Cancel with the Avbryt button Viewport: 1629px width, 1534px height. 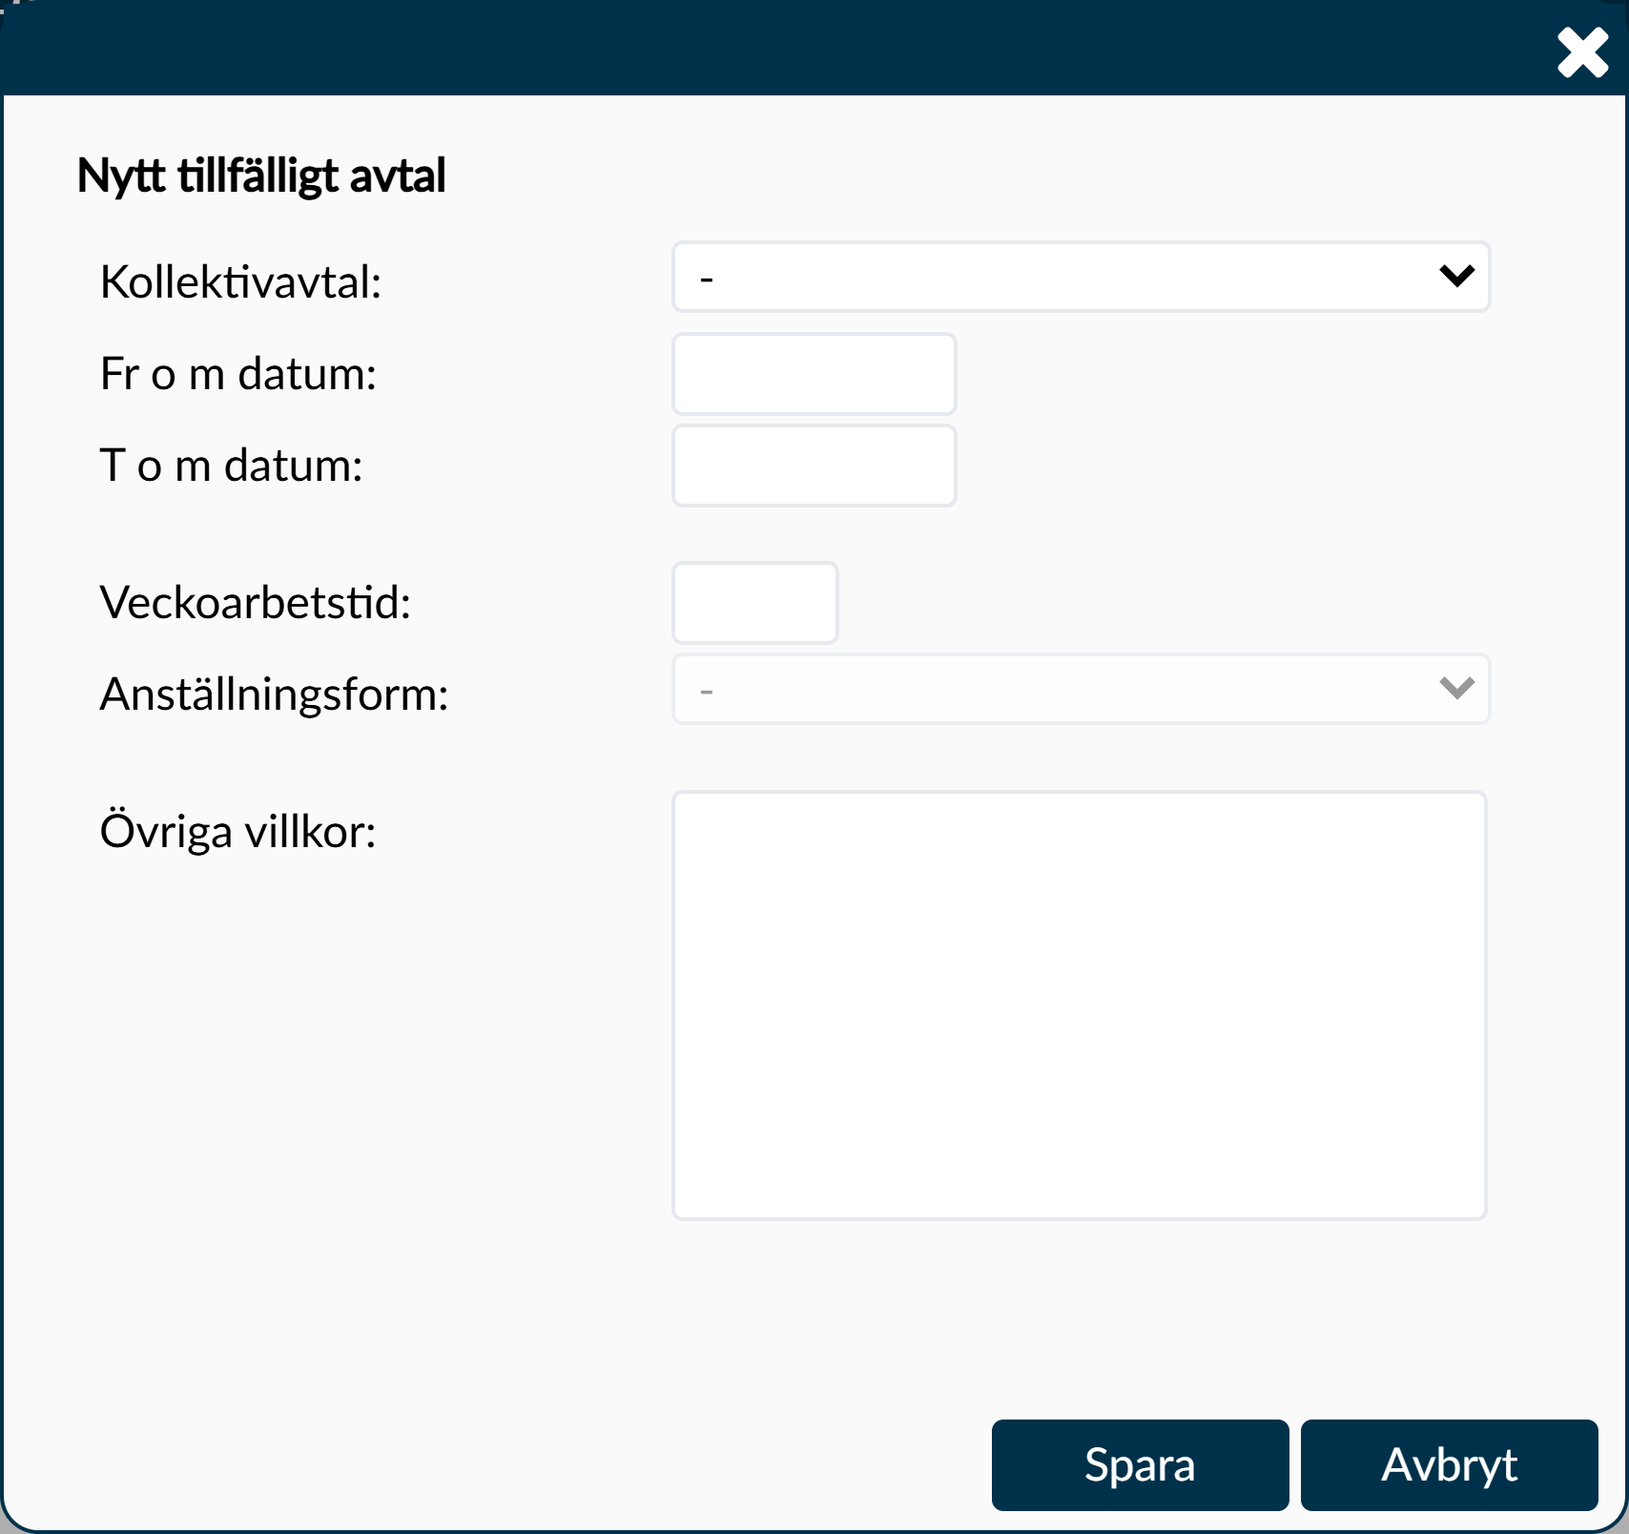1449,1465
